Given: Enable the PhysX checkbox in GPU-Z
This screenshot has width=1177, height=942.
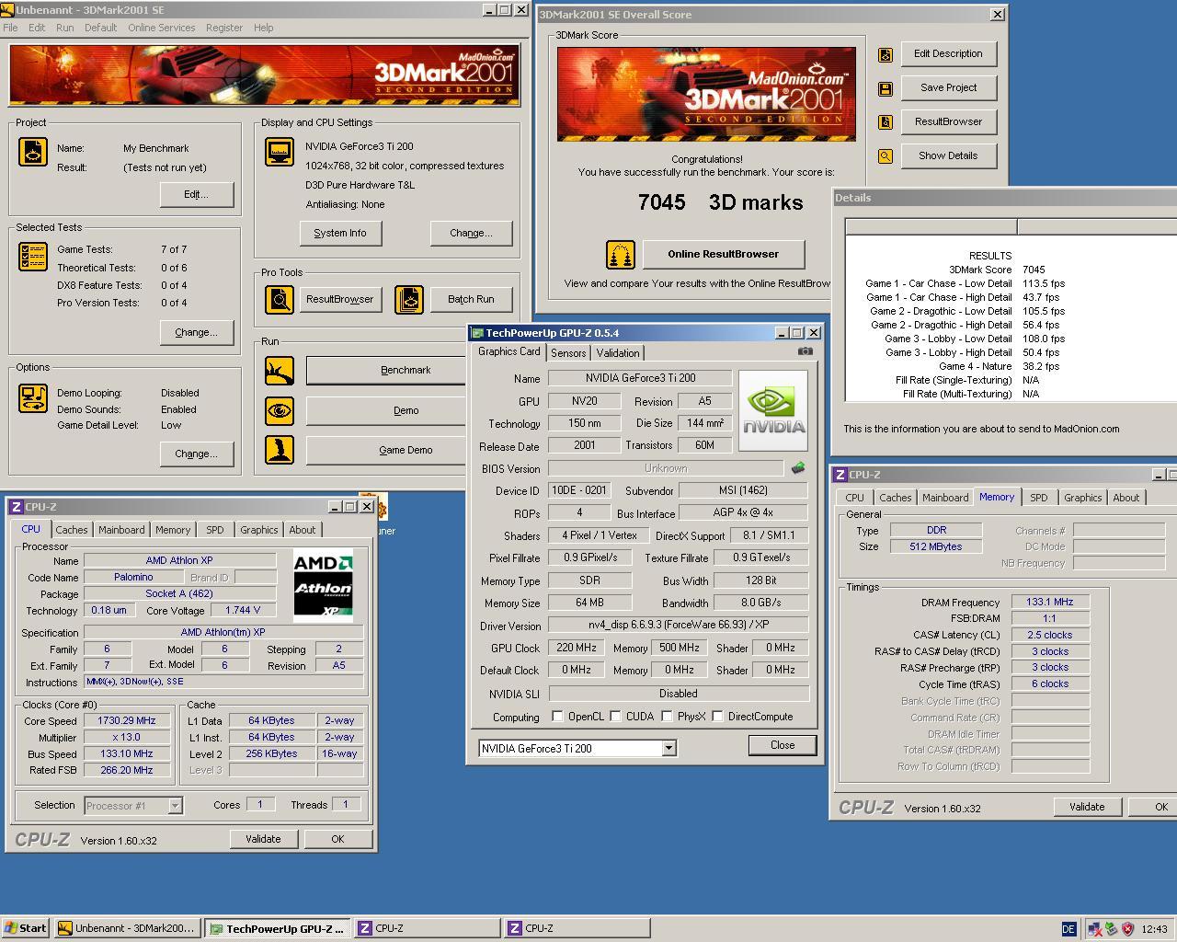Looking at the screenshot, I should [x=667, y=717].
